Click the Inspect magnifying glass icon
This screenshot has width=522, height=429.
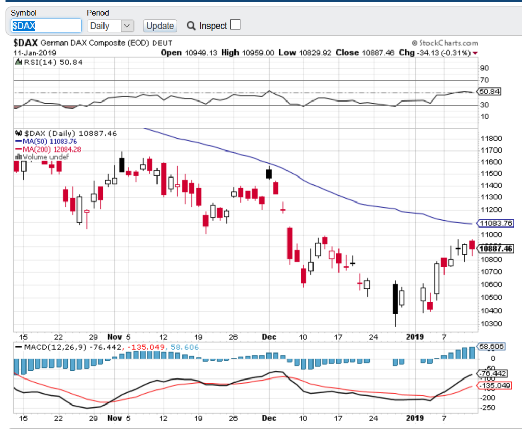pyautogui.click(x=191, y=26)
